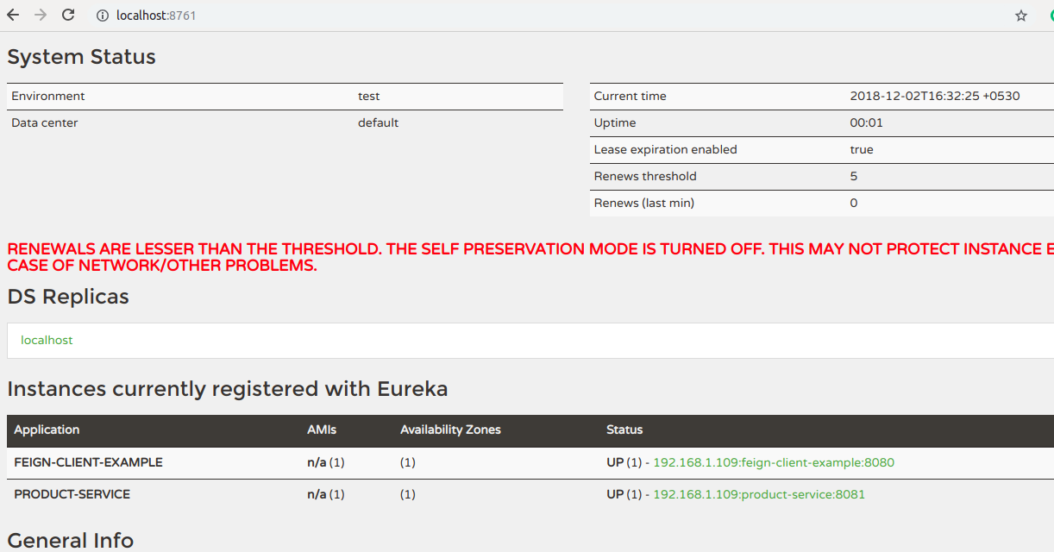
Task: Click the Renews threshold row label
Action: tap(644, 177)
